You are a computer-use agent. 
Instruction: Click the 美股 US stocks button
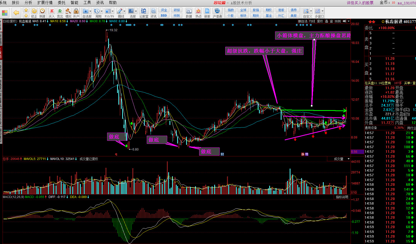(294, 16)
